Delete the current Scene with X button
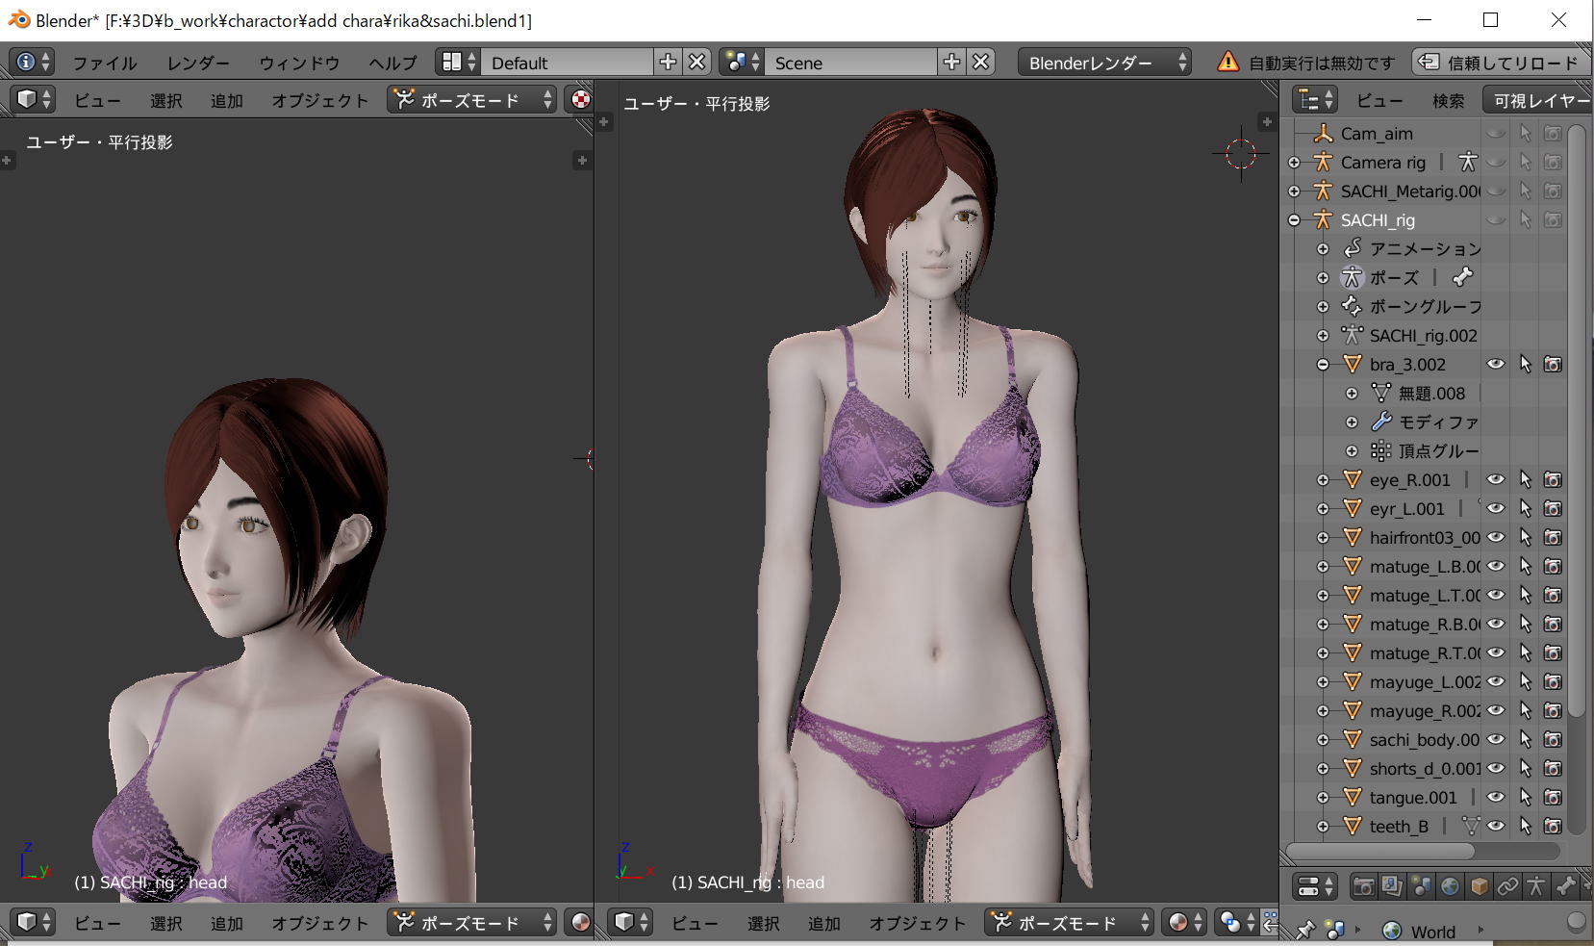Viewport: 1594px width, 946px height. click(x=980, y=63)
